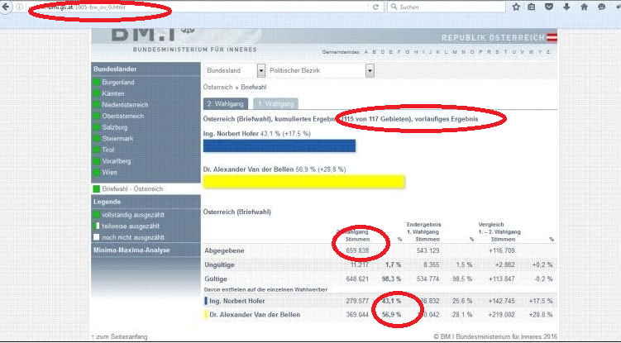Click Hofer difference +142.745
The height and width of the screenshot is (343, 621).
(501, 302)
